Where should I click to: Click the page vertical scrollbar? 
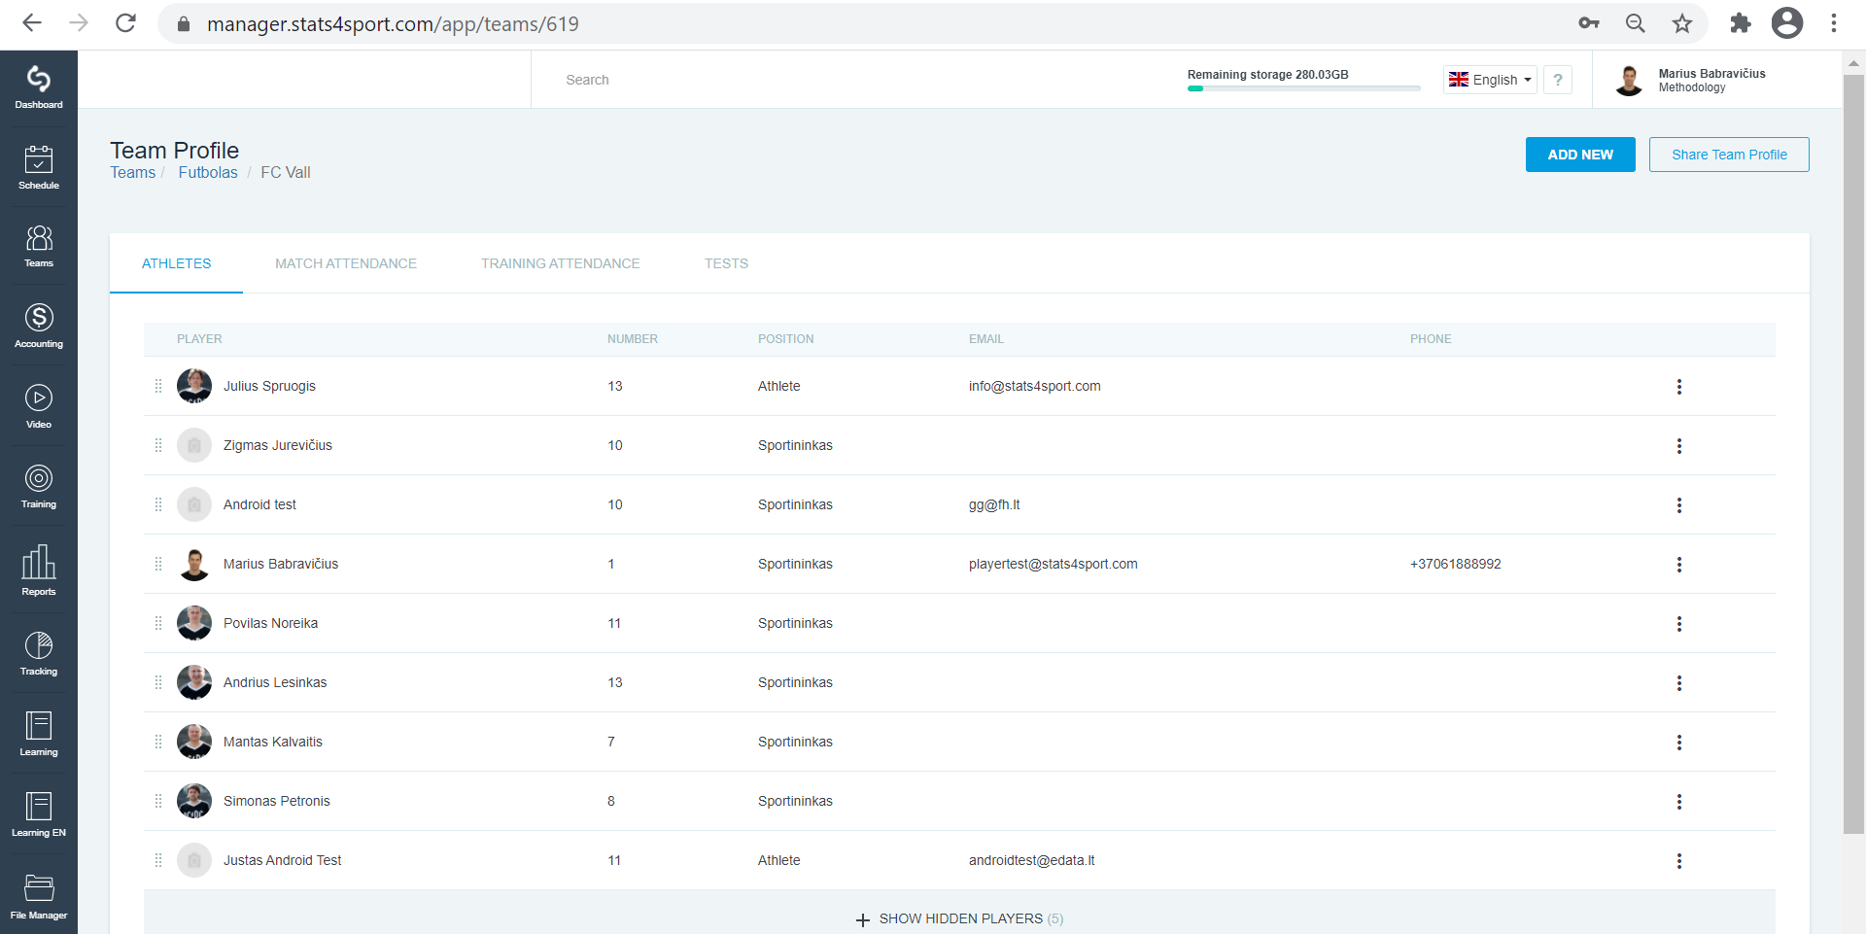1853,454
